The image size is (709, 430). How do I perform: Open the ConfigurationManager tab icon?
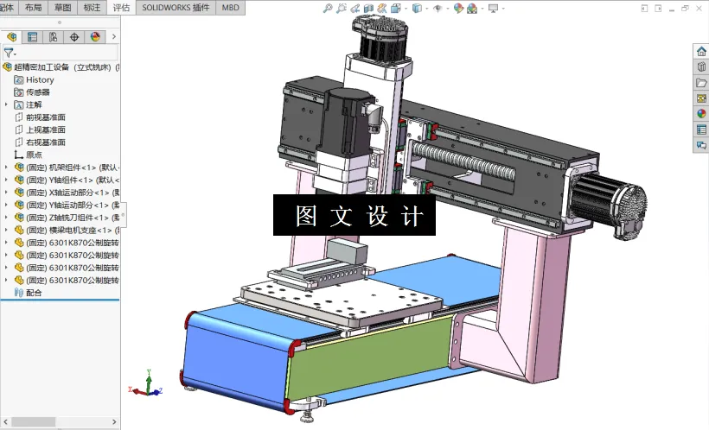click(53, 37)
